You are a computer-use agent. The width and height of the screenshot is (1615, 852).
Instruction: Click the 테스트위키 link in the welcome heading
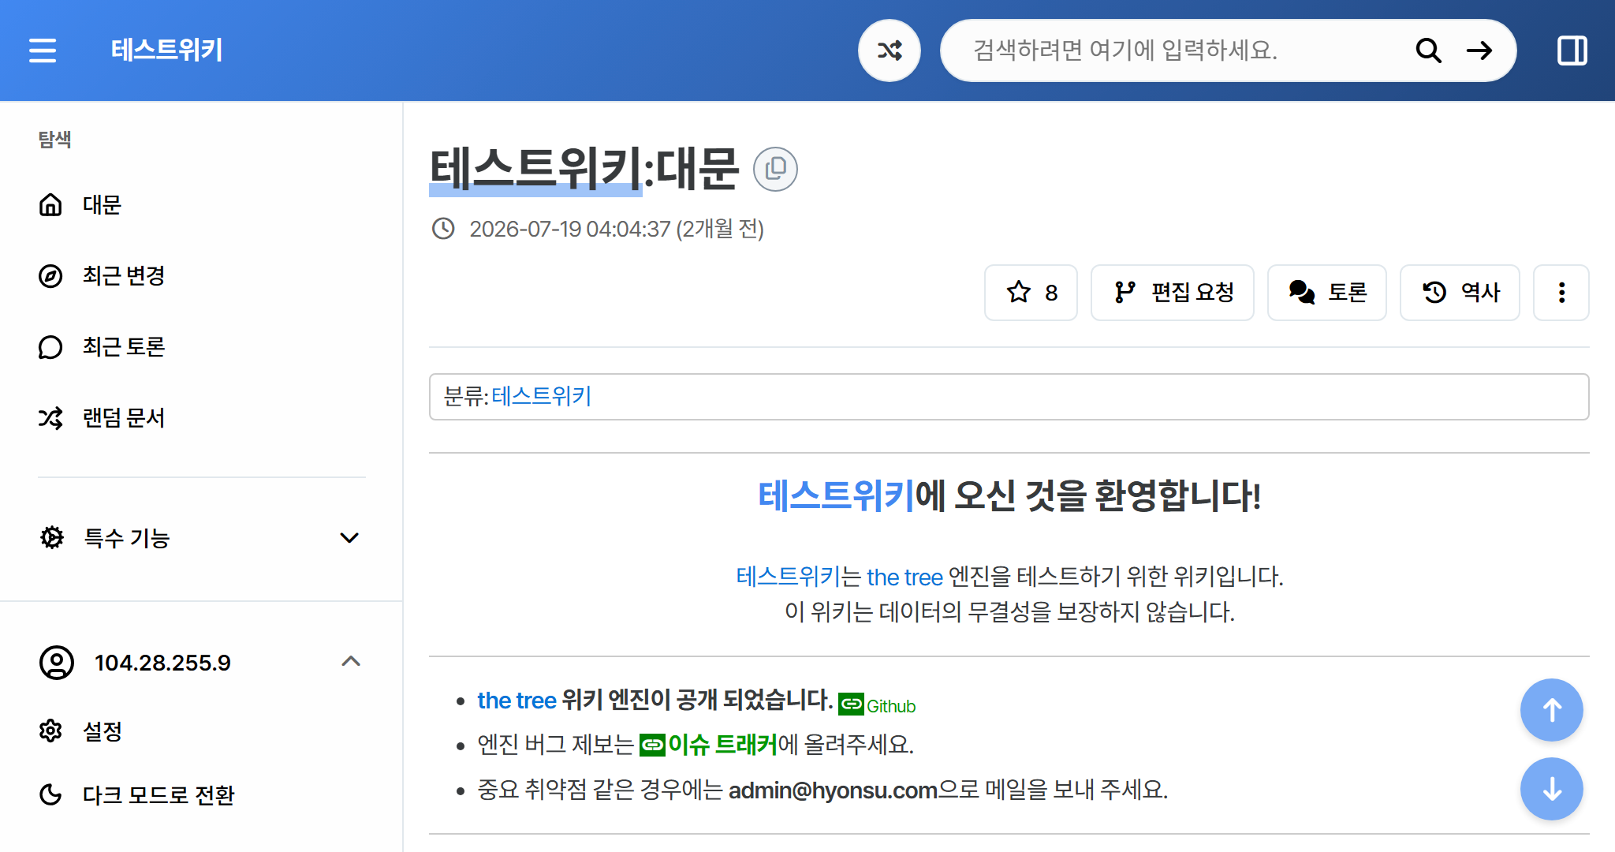836,495
